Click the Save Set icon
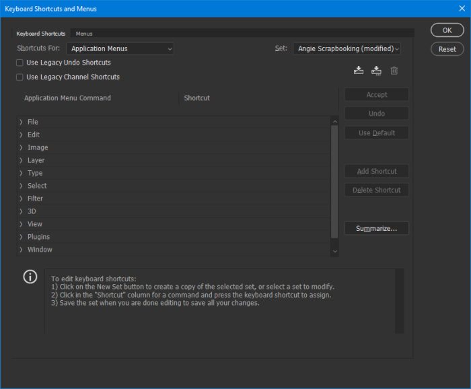This screenshot has height=389, width=471. coord(359,71)
